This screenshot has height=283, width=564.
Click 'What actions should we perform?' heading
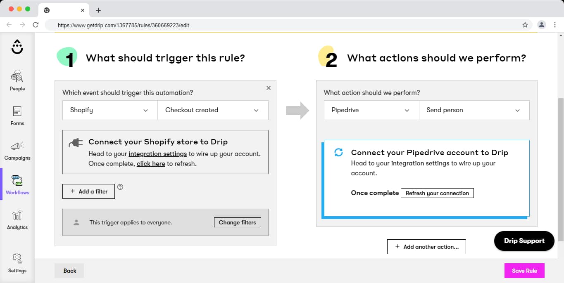pyautogui.click(x=436, y=58)
